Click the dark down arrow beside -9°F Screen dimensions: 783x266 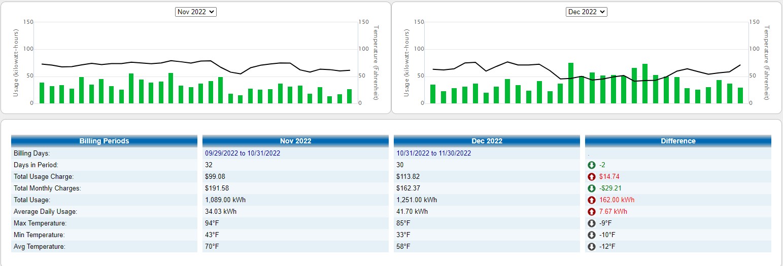pos(591,223)
